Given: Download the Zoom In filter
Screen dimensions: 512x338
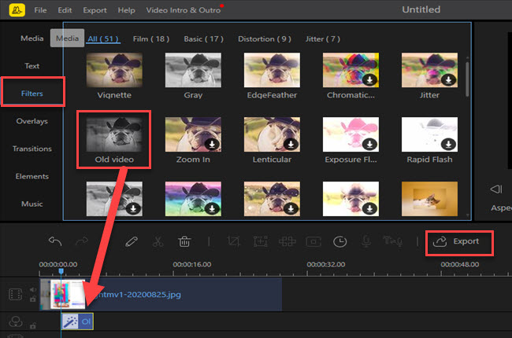Looking at the screenshot, I should point(213,145).
